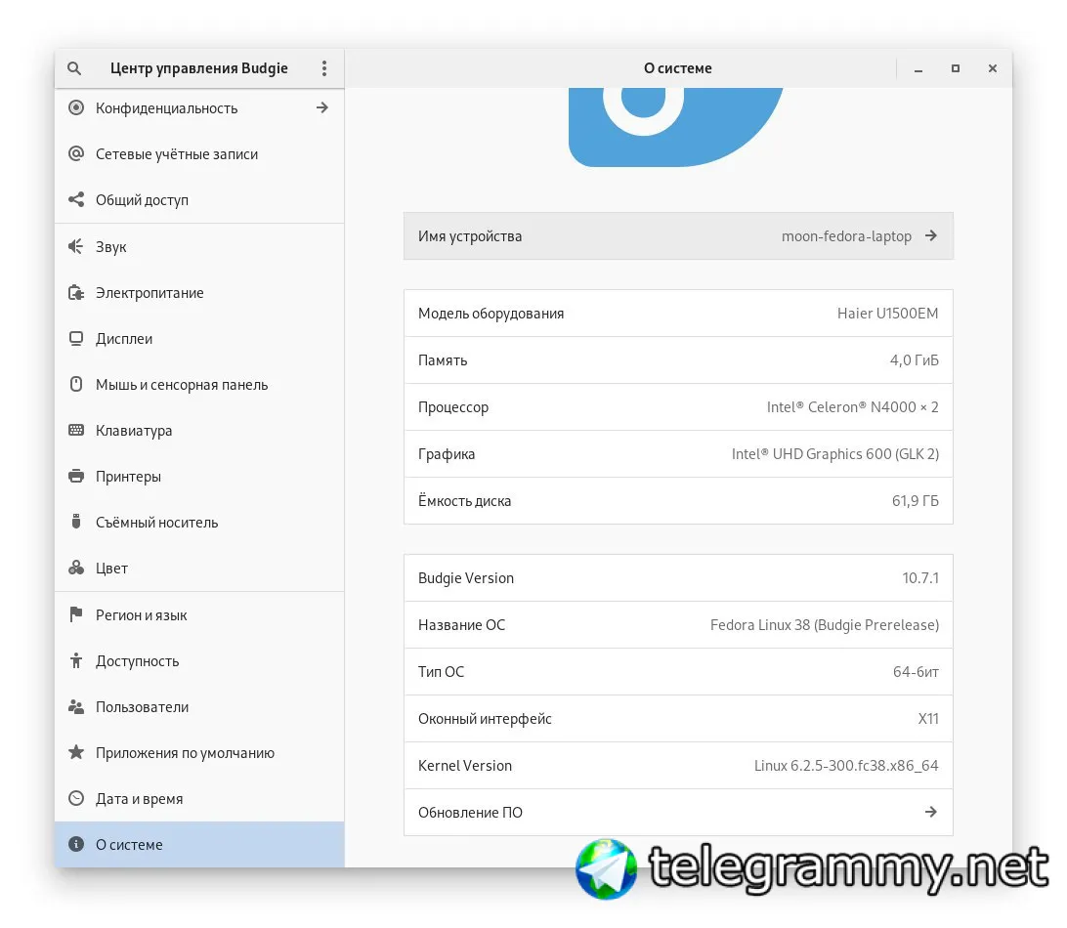Image resolution: width=1067 pixels, height=928 pixels.
Task: Go to Общий доступ panel
Action: [x=199, y=200]
